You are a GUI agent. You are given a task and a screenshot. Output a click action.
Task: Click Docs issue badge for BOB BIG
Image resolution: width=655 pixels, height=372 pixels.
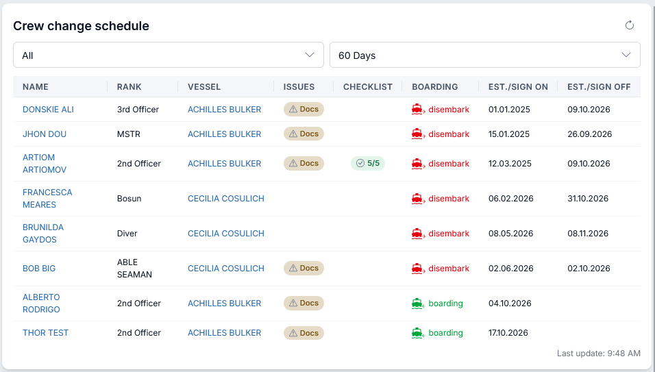click(x=304, y=268)
